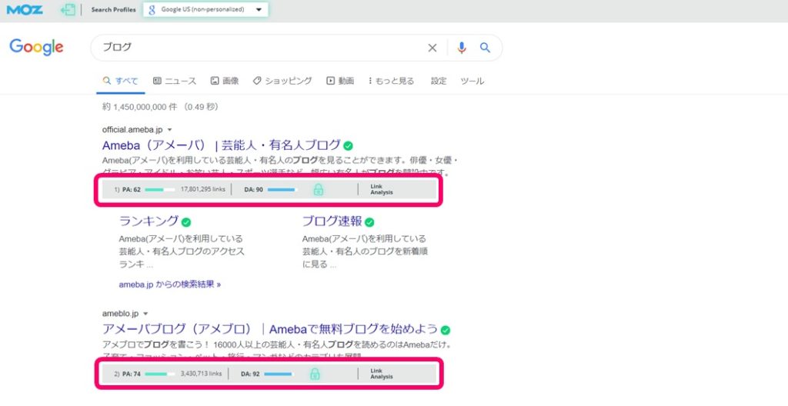Viewport: 788px width, 406px height.
Task: Open Ameba 芸能人・有名人ブログ result
Action: point(221,145)
